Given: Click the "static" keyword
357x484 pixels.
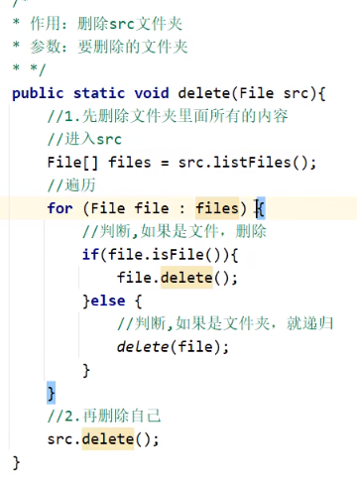Looking at the screenshot, I should [99, 93].
